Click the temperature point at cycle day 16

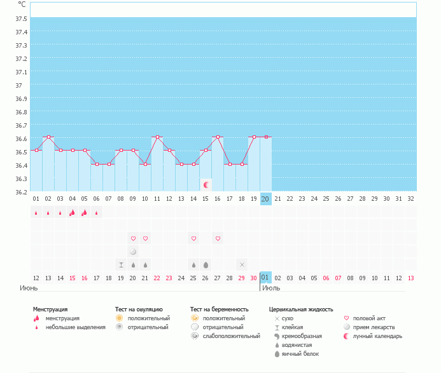pos(218,137)
